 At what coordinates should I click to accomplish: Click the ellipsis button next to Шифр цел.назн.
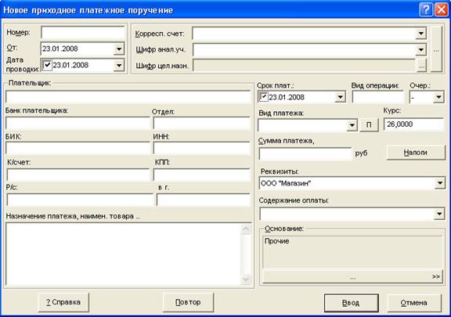click(x=421, y=66)
